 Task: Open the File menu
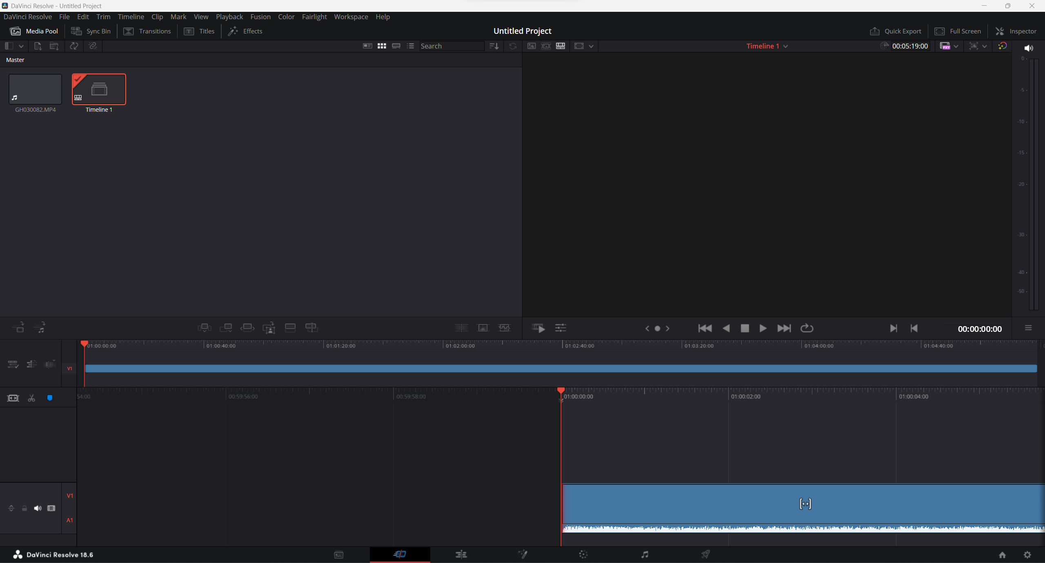coord(64,17)
